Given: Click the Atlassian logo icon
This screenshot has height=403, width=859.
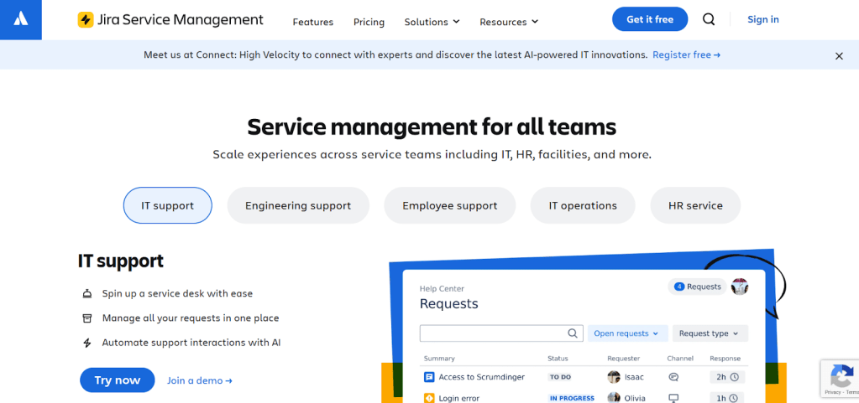Looking at the screenshot, I should pyautogui.click(x=21, y=19).
